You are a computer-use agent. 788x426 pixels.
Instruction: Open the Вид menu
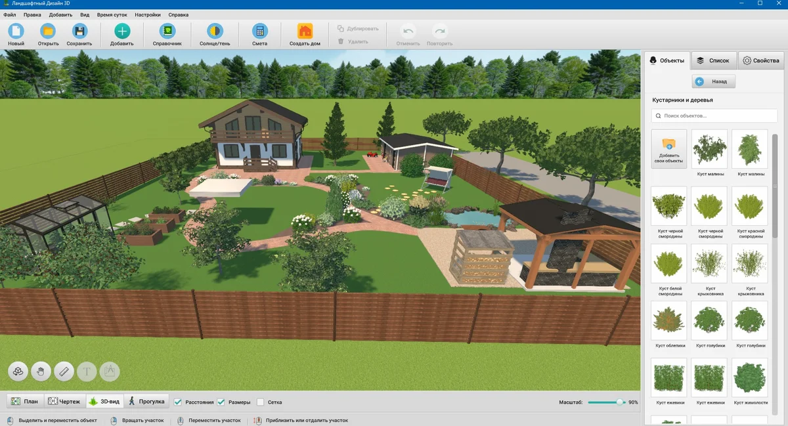pos(85,14)
